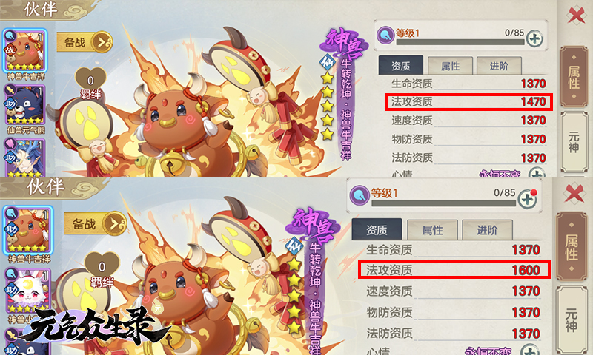This screenshot has height=355, width=593.
Task: Select the 仙兽元气熊 partner portrait
Action: (25, 104)
